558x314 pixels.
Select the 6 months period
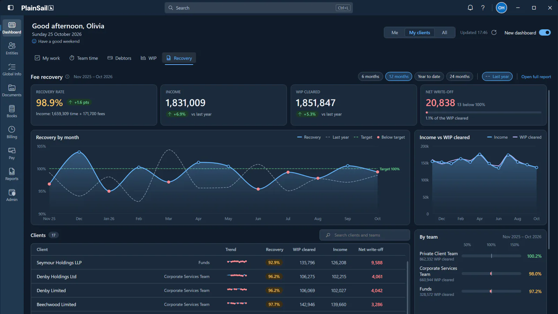tap(370, 76)
